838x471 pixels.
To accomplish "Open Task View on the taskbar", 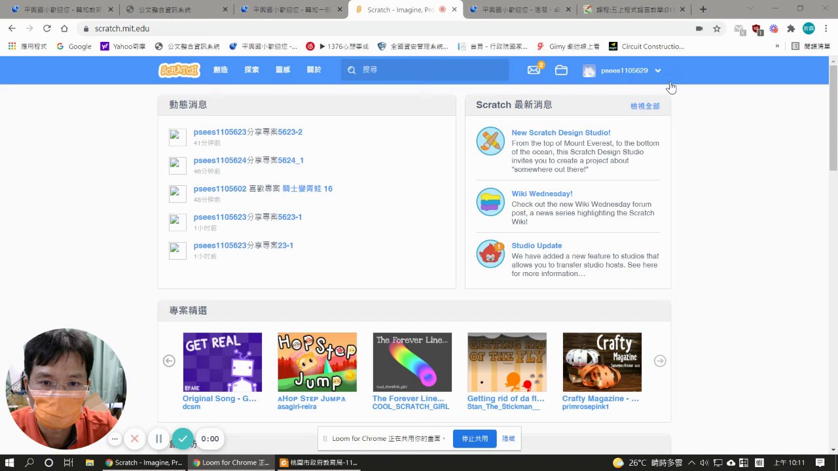I will (x=69, y=462).
